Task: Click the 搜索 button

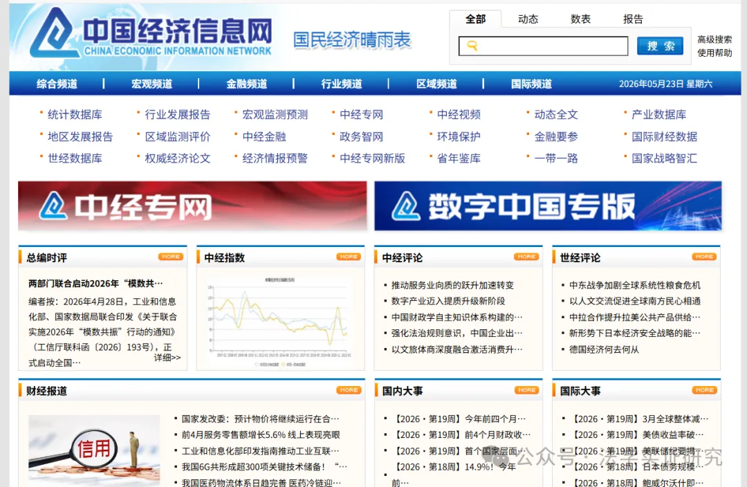Action: [660, 46]
